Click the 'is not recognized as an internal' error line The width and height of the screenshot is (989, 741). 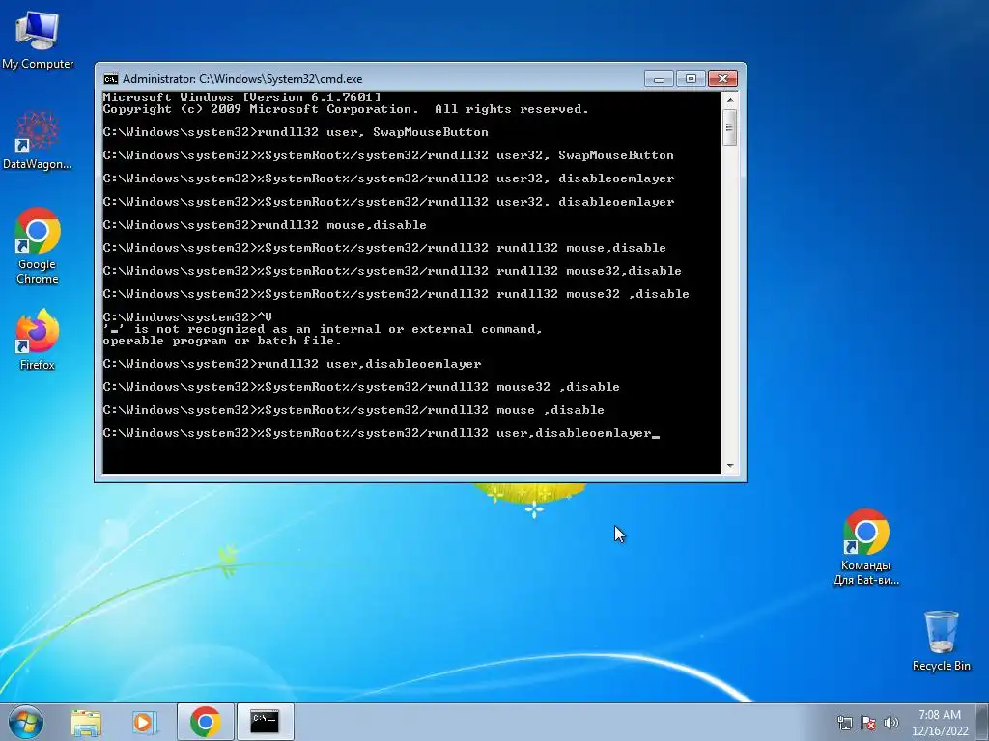323,329
